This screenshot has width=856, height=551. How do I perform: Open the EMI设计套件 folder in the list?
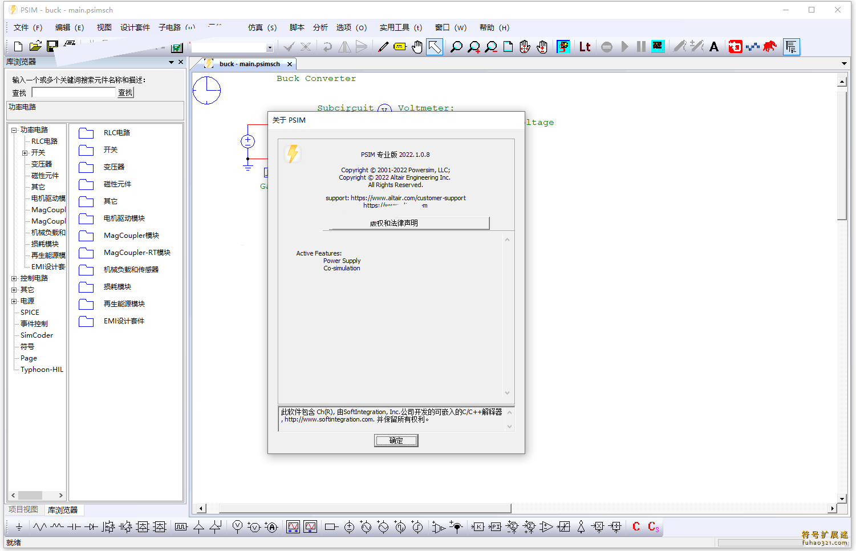(x=124, y=321)
